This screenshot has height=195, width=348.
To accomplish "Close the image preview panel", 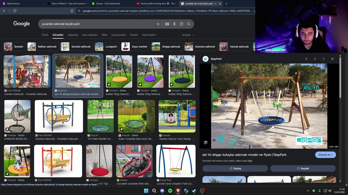I will [x=332, y=59].
